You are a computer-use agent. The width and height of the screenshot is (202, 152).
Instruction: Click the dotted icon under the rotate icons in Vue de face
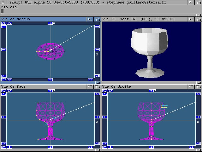click(x=4, y=94)
